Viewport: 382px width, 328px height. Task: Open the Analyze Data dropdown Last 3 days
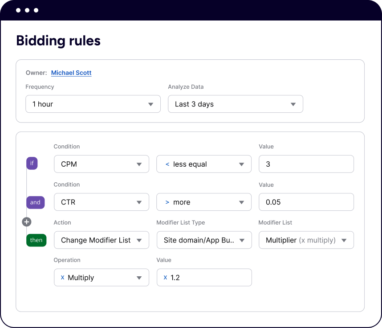235,104
